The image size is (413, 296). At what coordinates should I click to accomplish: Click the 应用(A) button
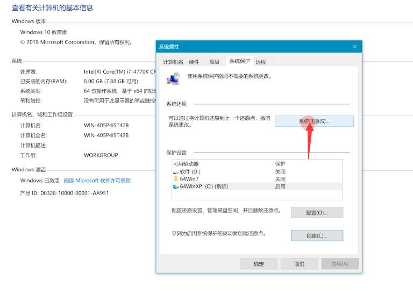pos(340,264)
